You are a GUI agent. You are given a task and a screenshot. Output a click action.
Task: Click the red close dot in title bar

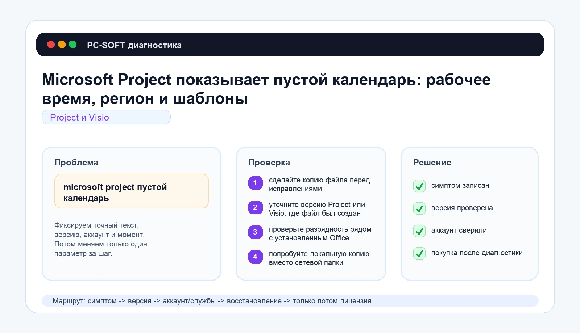tap(51, 45)
